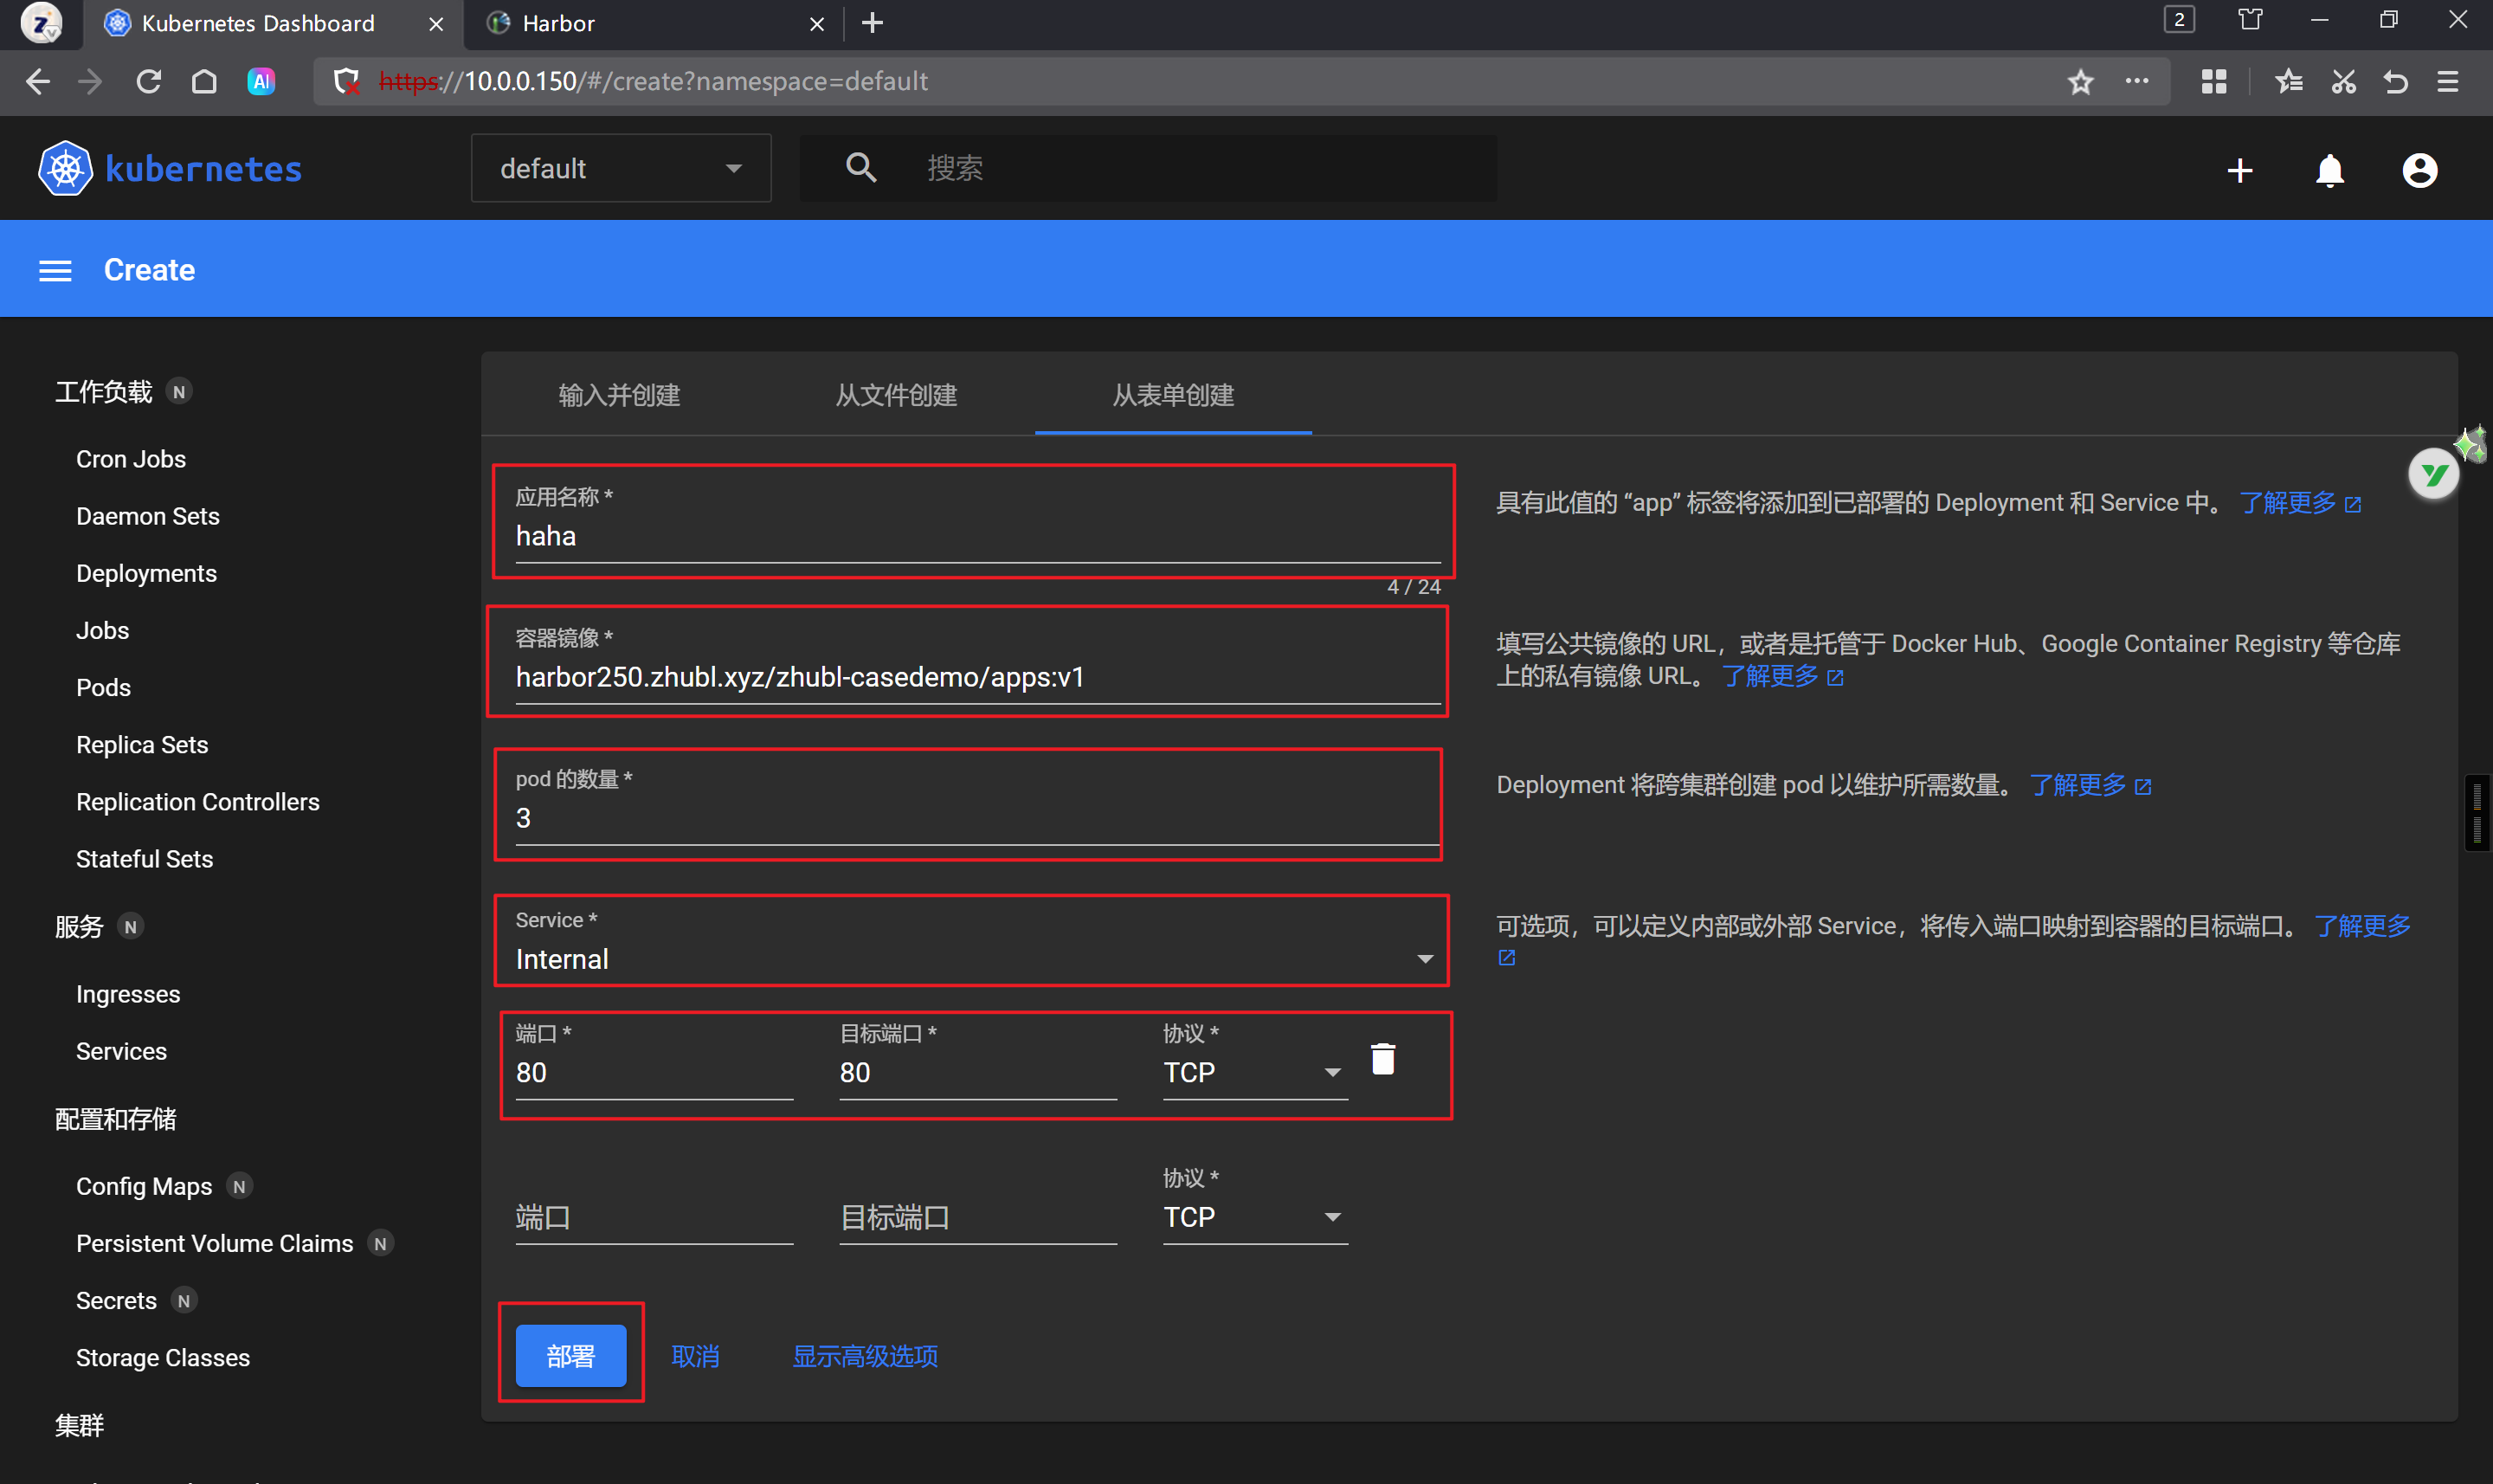Click the trash icon to delete port mapping
This screenshot has width=2493, height=1484.
click(x=1382, y=1059)
